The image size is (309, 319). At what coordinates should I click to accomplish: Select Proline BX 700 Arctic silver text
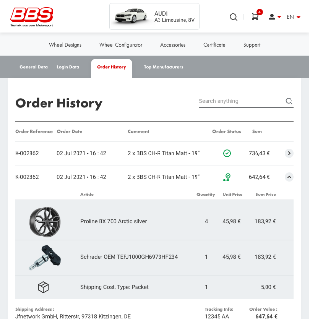[113, 221]
